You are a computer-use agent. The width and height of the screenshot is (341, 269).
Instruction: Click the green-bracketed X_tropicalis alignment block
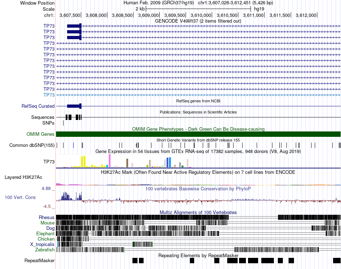click(x=143, y=244)
